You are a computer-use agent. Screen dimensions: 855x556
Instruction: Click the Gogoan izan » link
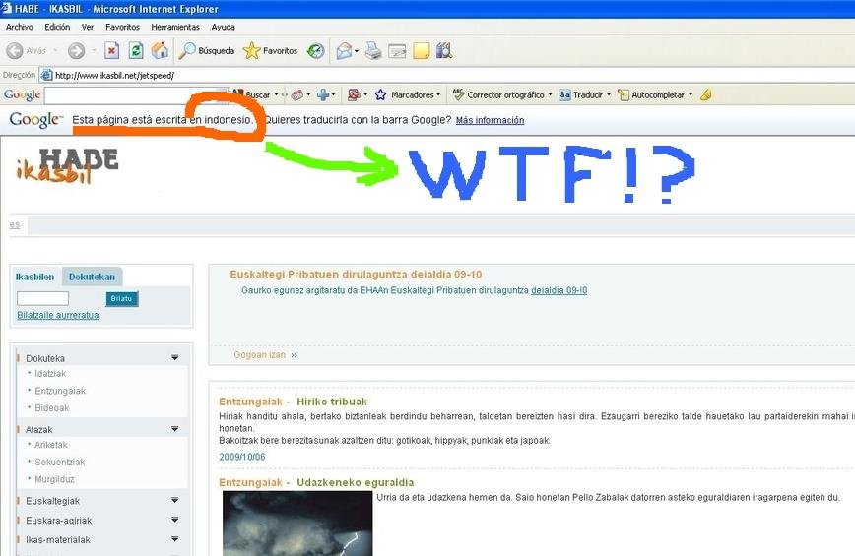coord(266,355)
